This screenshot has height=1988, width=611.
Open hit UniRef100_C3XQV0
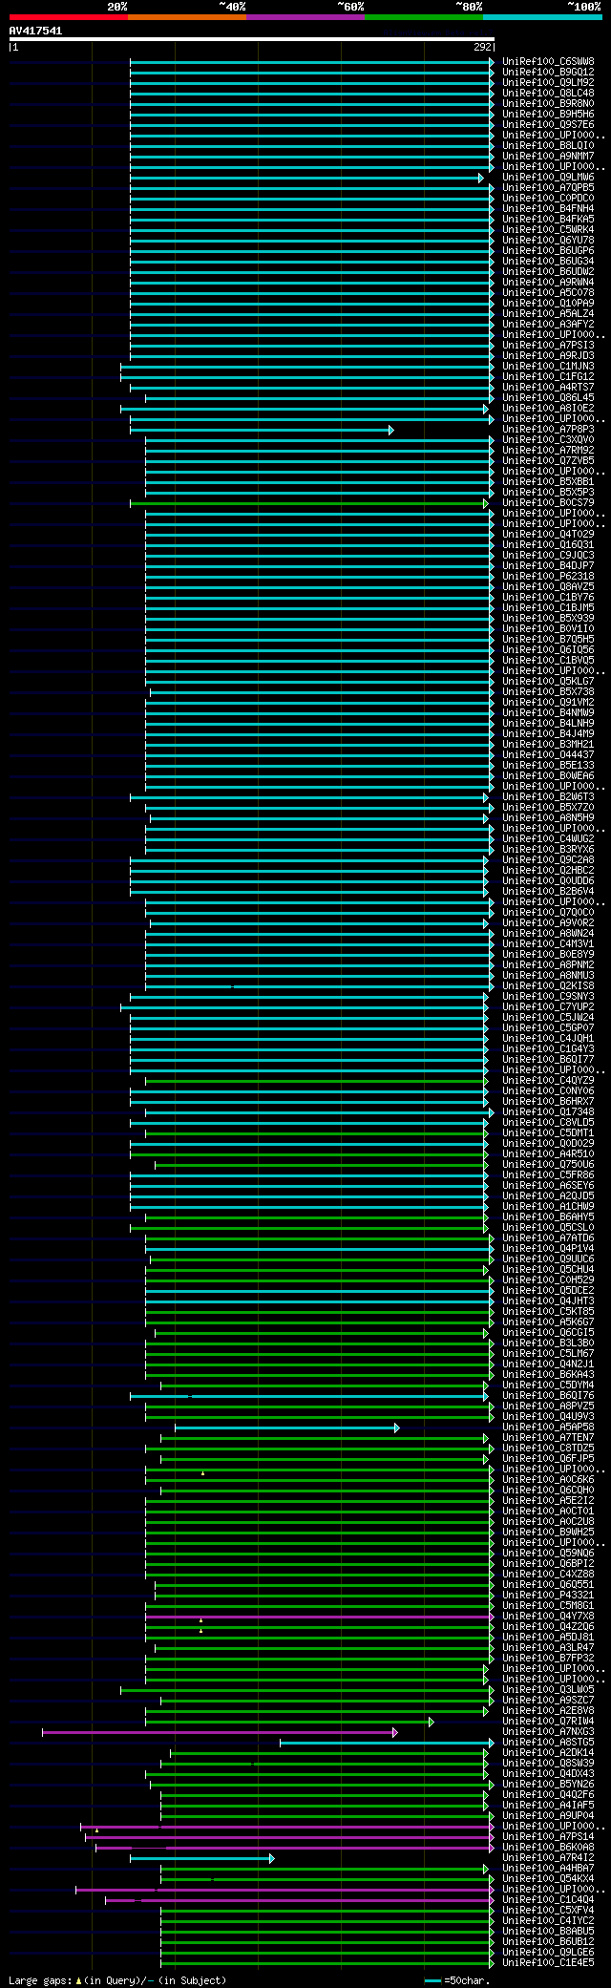click(548, 440)
